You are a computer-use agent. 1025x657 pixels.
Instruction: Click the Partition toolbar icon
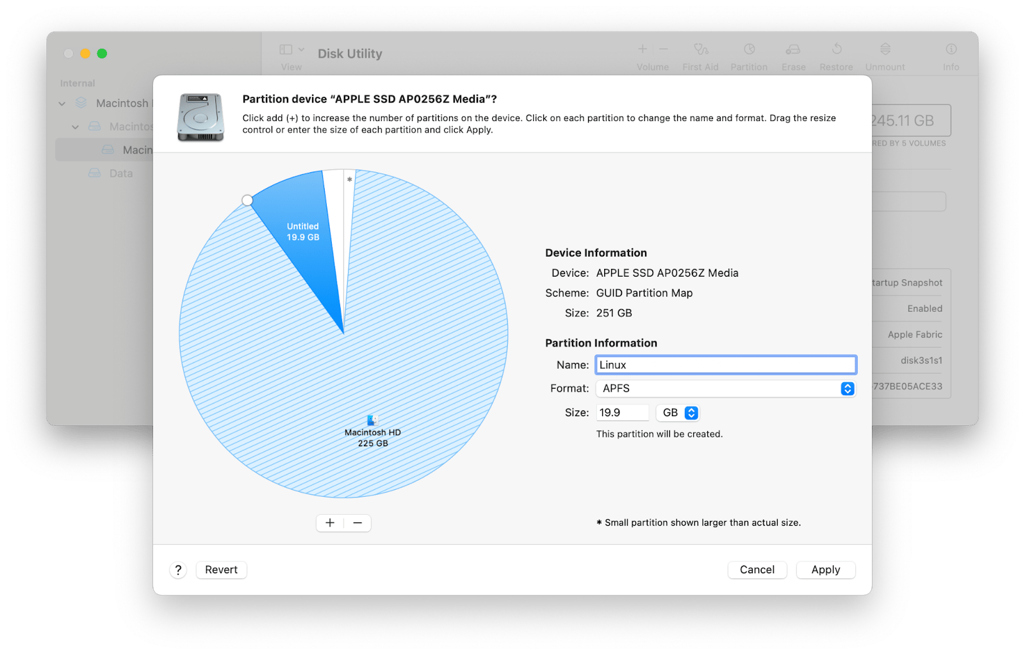(749, 49)
